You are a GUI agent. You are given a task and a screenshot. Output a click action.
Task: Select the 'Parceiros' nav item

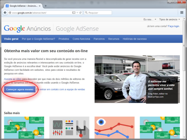[99, 39]
